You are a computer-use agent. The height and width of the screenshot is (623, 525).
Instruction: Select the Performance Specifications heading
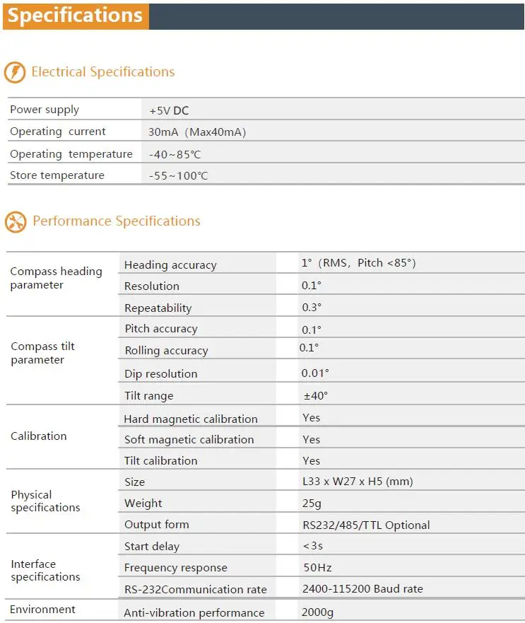(117, 221)
